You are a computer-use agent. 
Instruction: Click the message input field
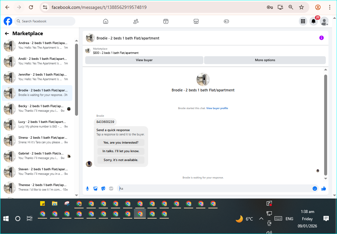[x=215, y=189]
